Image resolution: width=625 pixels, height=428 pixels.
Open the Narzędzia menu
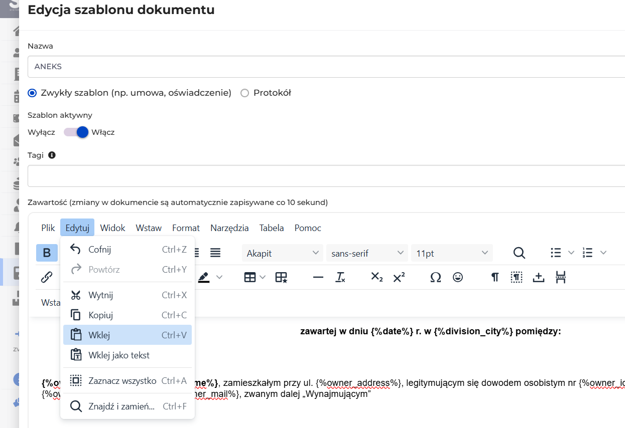coord(229,228)
